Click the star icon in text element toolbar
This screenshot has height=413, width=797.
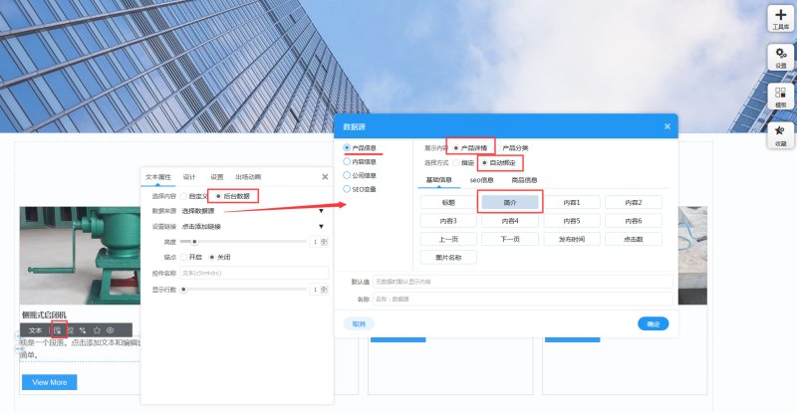tap(97, 330)
